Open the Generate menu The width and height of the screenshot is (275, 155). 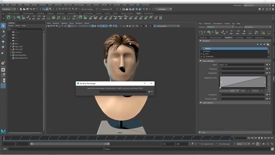point(117,5)
